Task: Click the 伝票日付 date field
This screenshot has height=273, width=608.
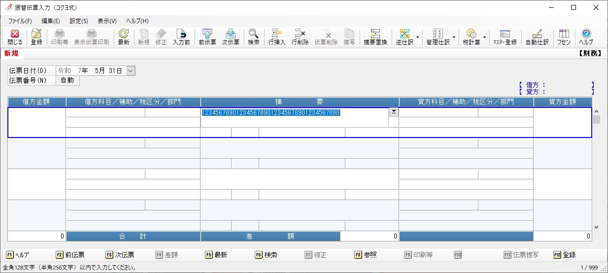Action: [x=91, y=71]
